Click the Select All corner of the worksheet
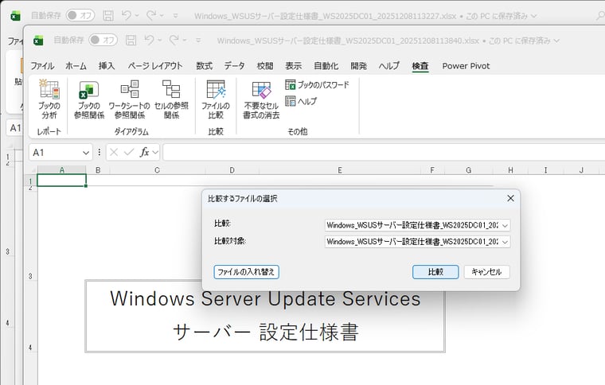This screenshot has width=605, height=385. click(x=33, y=170)
